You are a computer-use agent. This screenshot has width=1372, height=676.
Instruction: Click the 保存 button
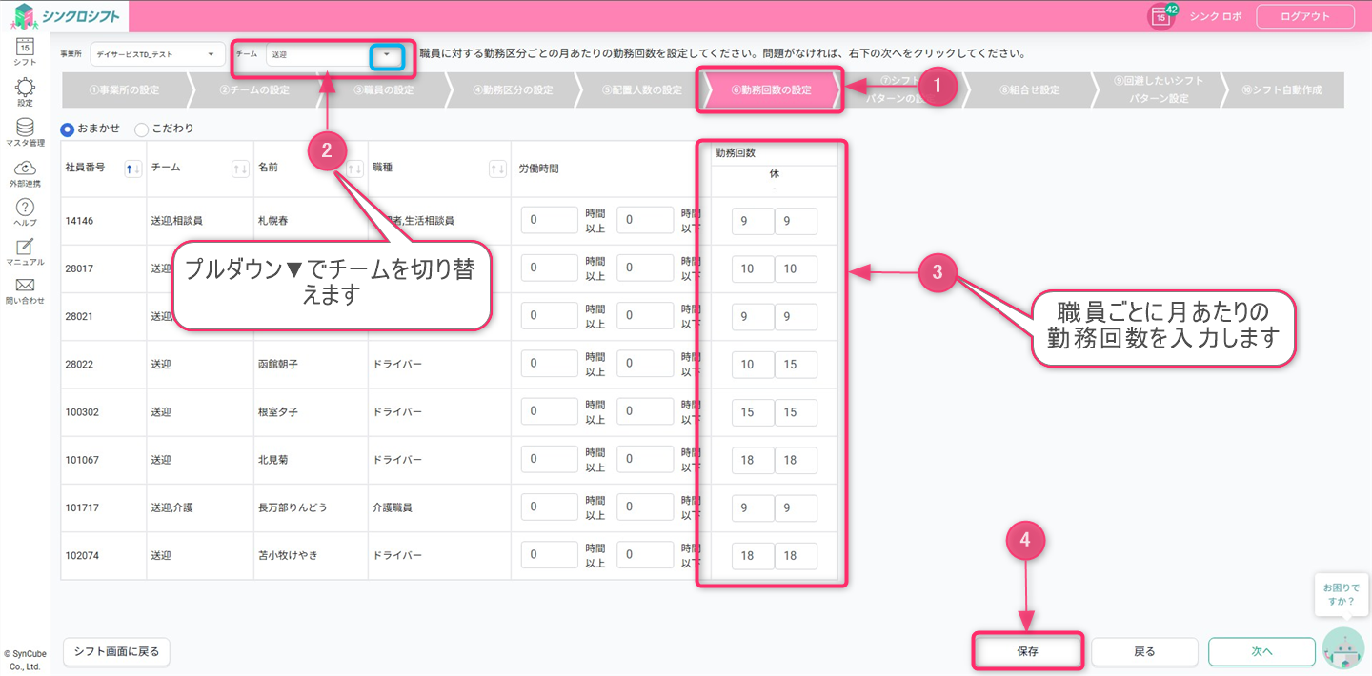pyautogui.click(x=1027, y=652)
